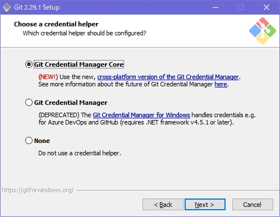Click the 'None' option label

pos(42,141)
